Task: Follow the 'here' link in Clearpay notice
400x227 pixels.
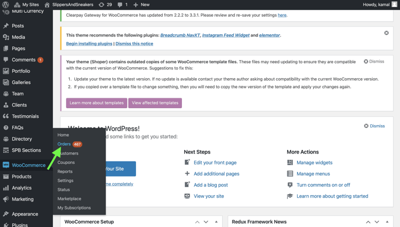Action: coord(282,15)
